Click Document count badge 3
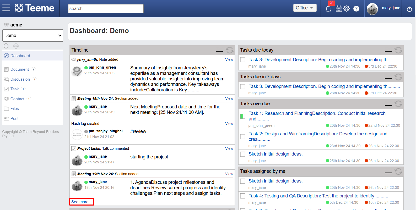 (x=33, y=69)
